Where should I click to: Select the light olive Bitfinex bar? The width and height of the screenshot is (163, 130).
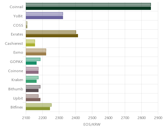coord(39,105)
